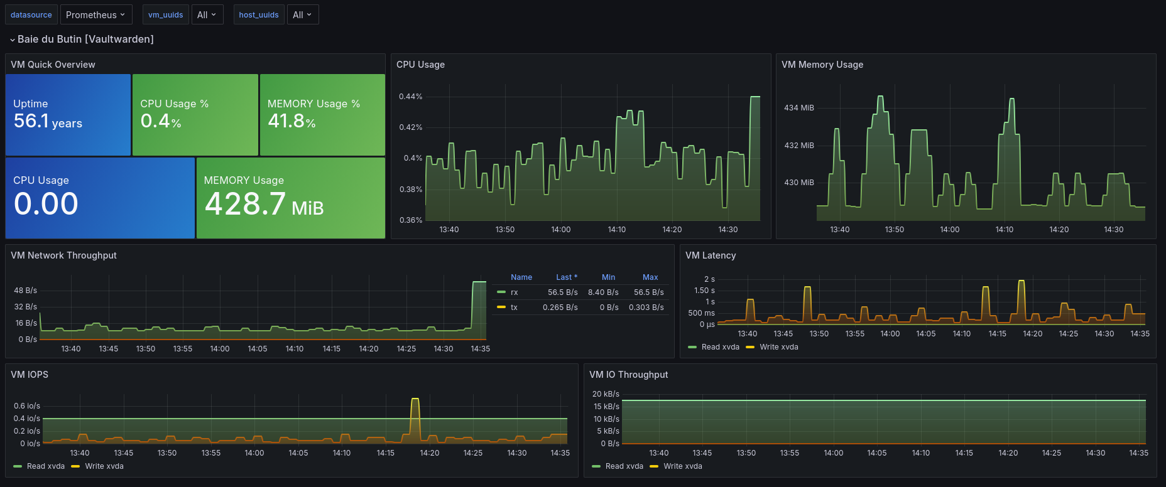Open the VM Network Throughput panel title menu
1166x487 pixels.
pyautogui.click(x=63, y=255)
